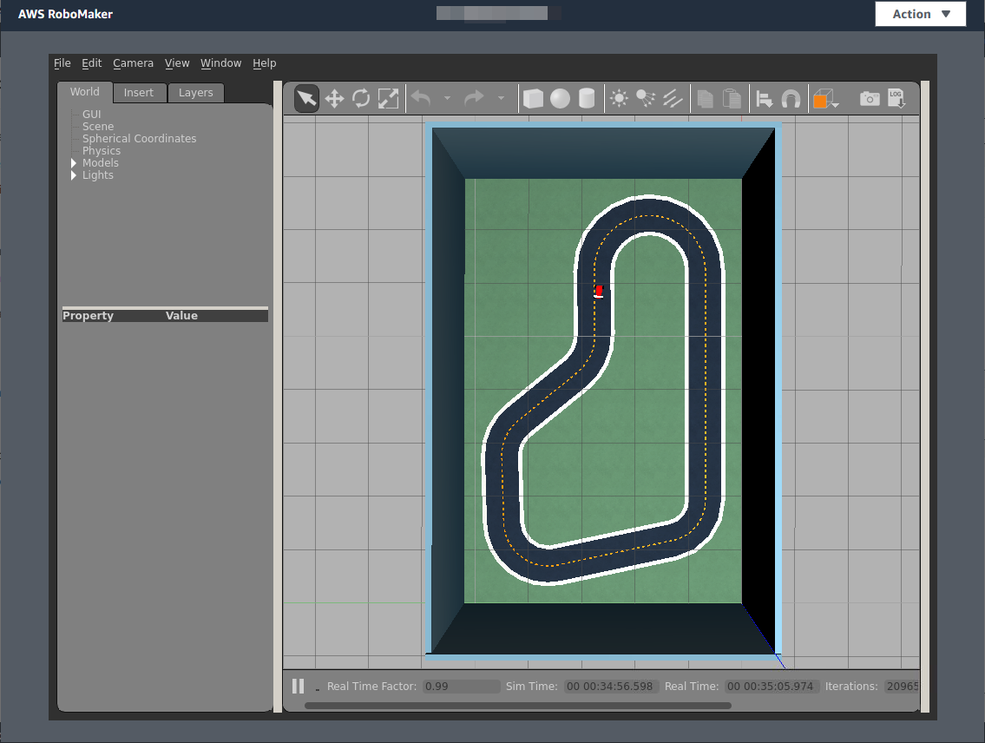The image size is (985, 743).
Task: Click the Real Time Factor field
Action: tap(460, 686)
